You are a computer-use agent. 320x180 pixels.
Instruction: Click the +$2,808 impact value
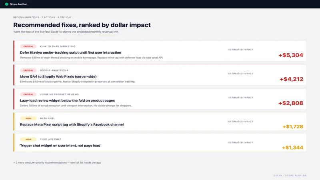[x=291, y=103]
